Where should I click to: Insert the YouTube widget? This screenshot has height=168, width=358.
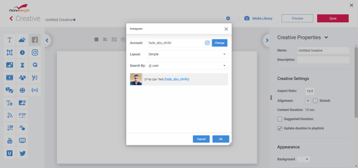point(9,141)
